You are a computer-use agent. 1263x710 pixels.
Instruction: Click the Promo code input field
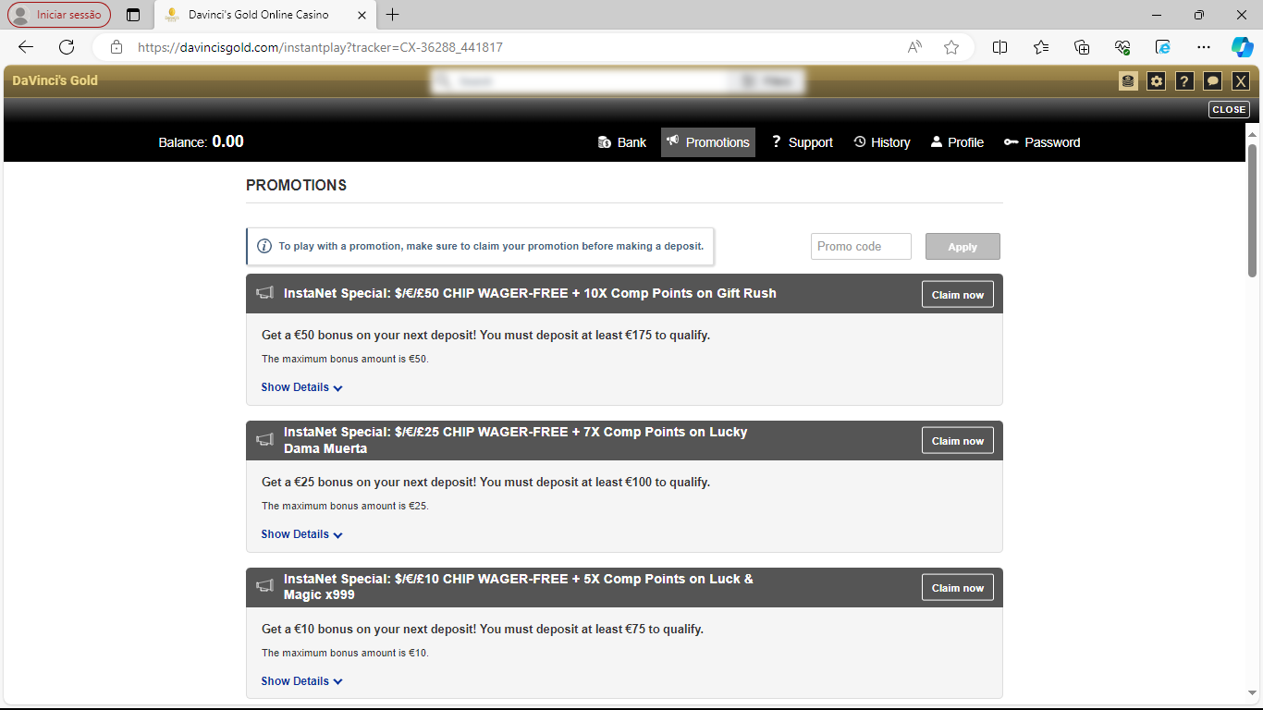(x=861, y=247)
